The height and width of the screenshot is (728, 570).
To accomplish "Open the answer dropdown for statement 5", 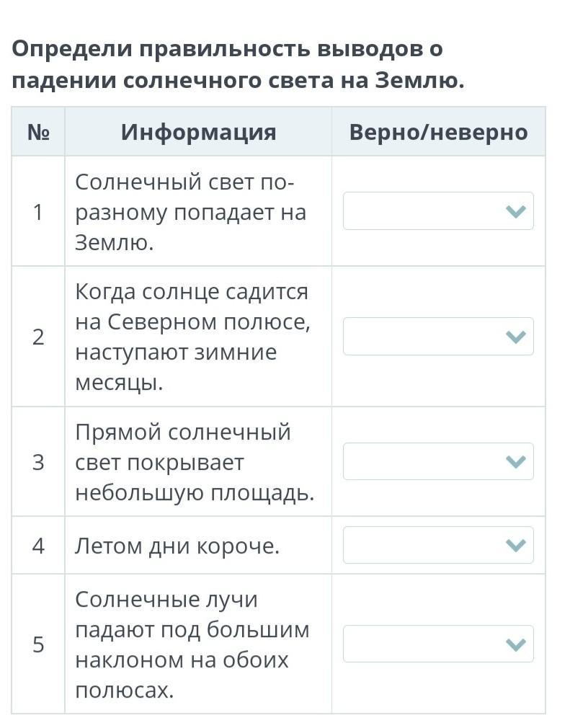I will (438, 644).
